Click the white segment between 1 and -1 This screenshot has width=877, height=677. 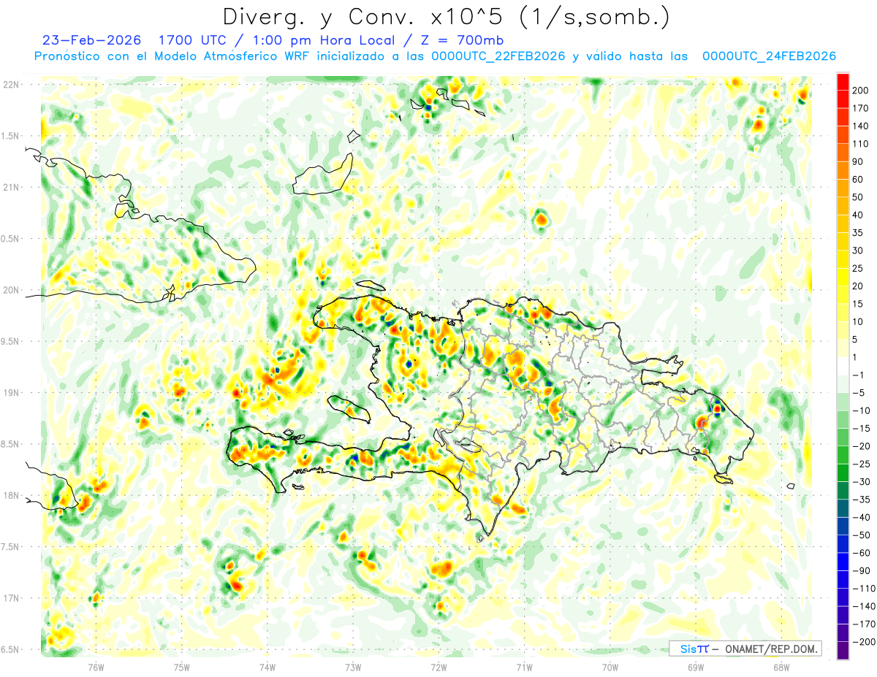(x=843, y=366)
